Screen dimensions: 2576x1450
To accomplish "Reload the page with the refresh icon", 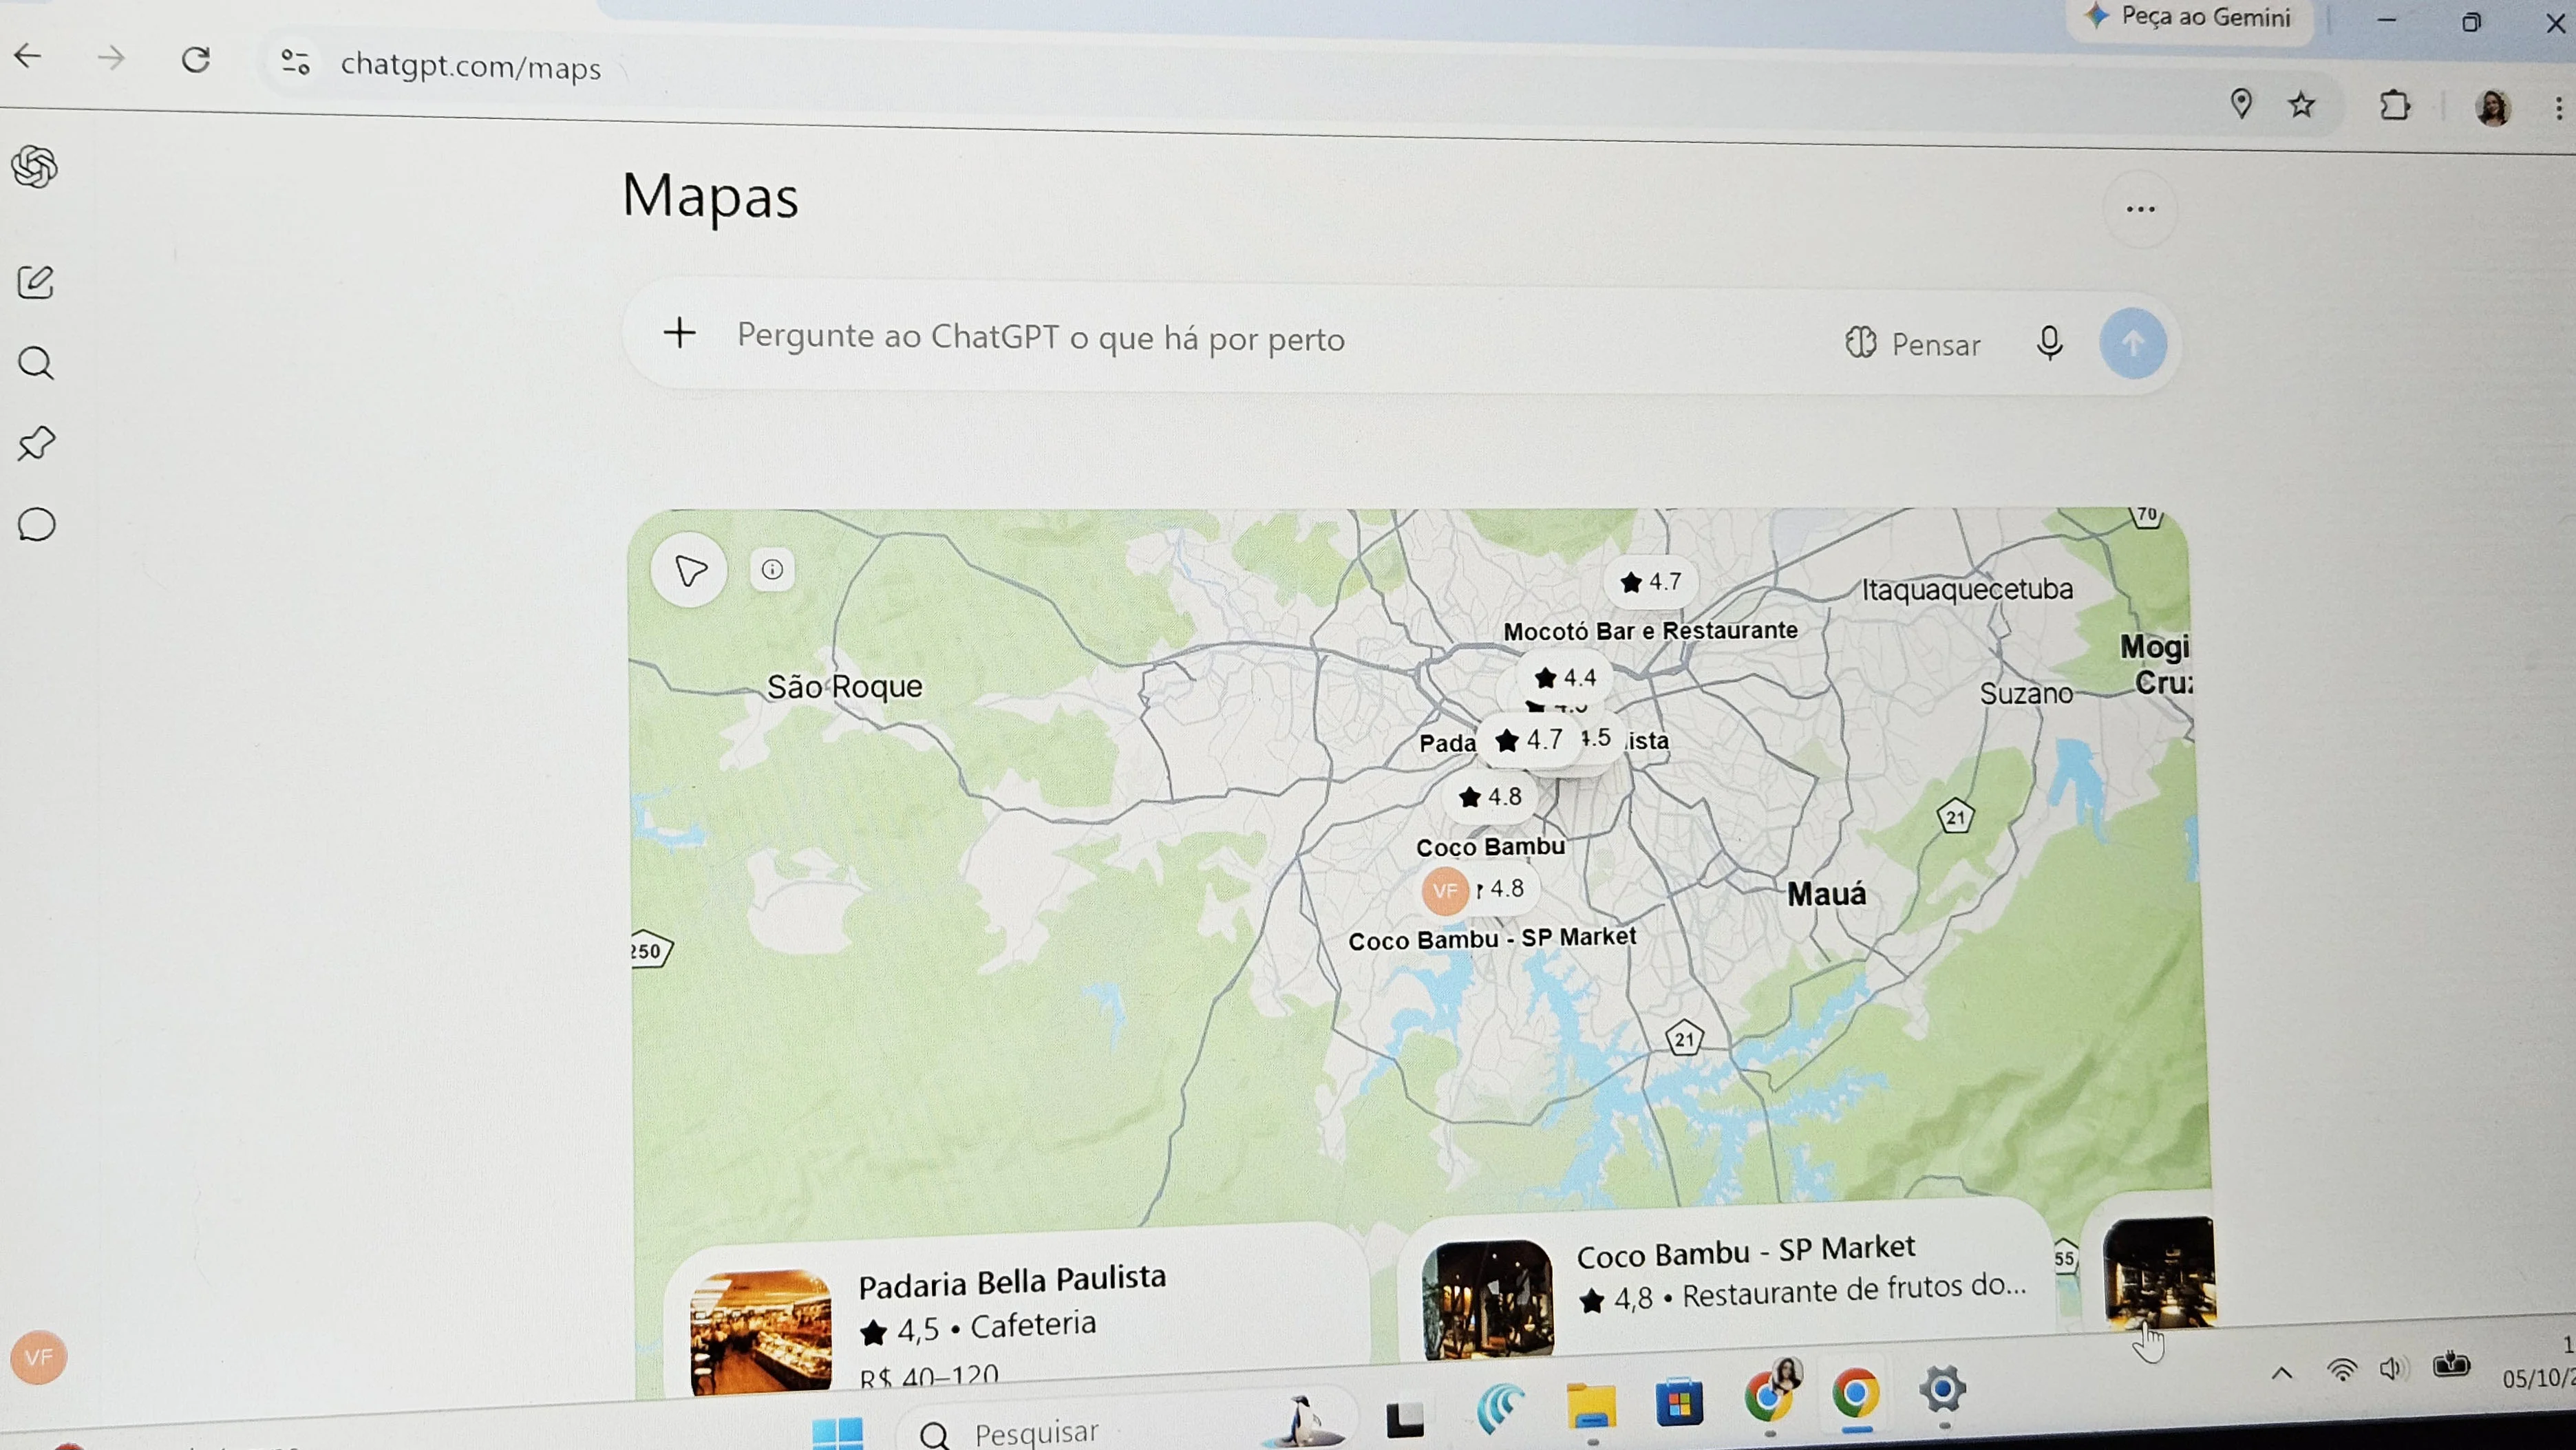I will tap(196, 60).
